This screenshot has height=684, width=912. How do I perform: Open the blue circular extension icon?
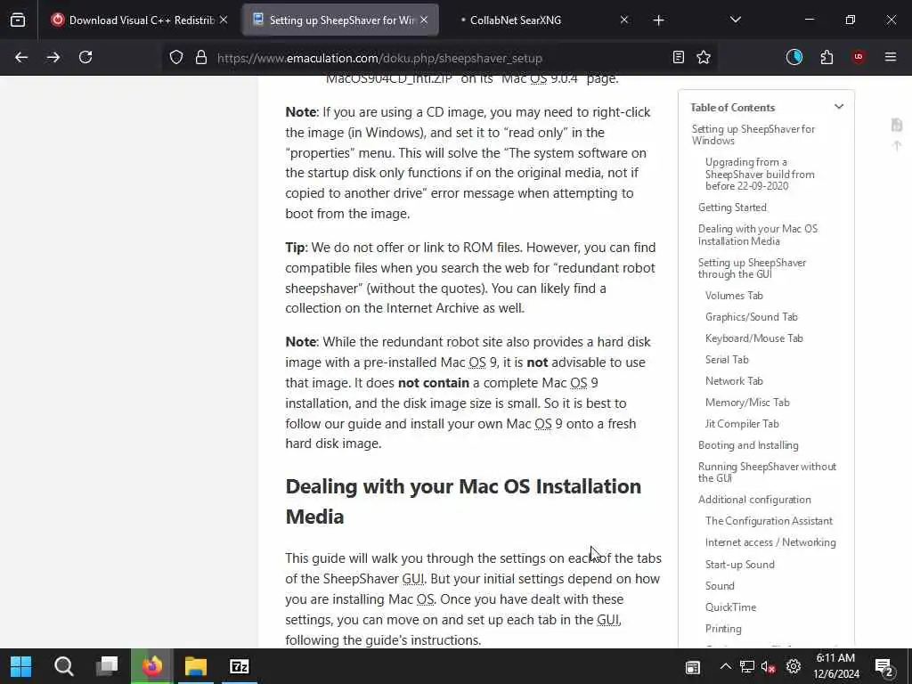[x=794, y=57]
